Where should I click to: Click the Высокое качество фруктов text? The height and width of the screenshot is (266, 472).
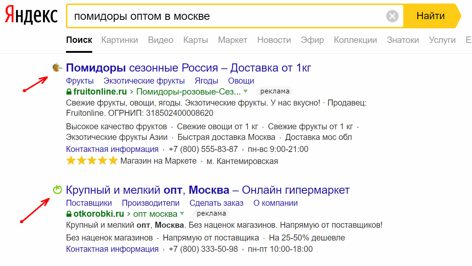point(117,126)
